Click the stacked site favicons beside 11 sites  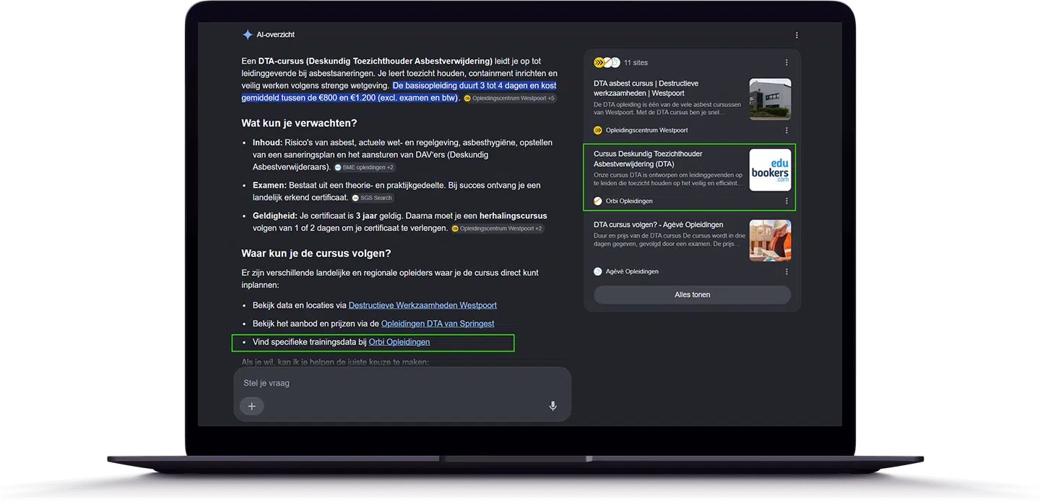point(607,62)
